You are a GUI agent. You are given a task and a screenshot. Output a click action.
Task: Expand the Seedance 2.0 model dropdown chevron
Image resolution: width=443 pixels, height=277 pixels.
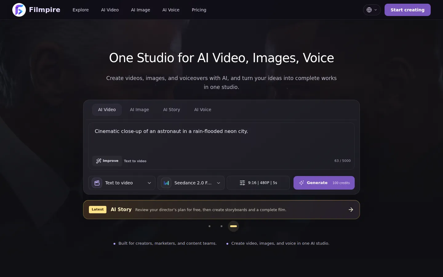click(218, 183)
